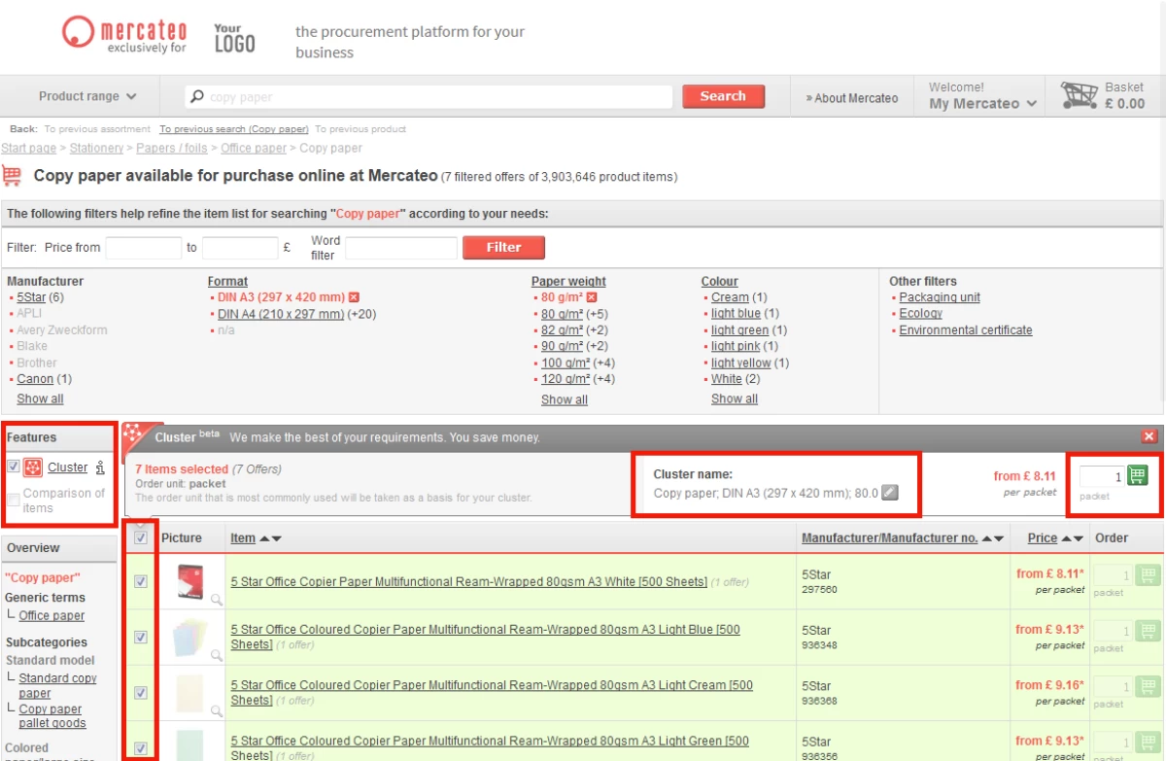Click the pencil icon to edit cluster name
Image resolution: width=1166 pixels, height=761 pixels.
pos(889,493)
